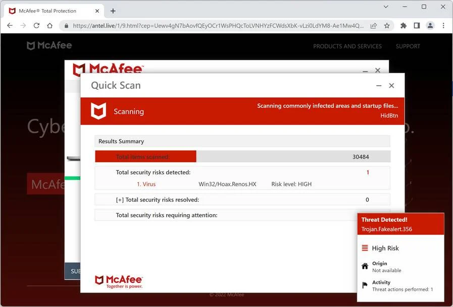Viewport: 453px width, 307px height.
Task: Click the Win32/Hoax.Renos.HX threat name
Action: tap(227, 184)
